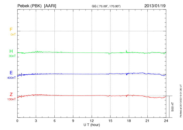
Task: Click the 18 hour tick label
Action: (129, 121)
